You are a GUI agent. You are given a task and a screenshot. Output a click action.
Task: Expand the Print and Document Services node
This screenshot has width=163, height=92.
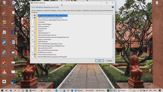click(33, 55)
